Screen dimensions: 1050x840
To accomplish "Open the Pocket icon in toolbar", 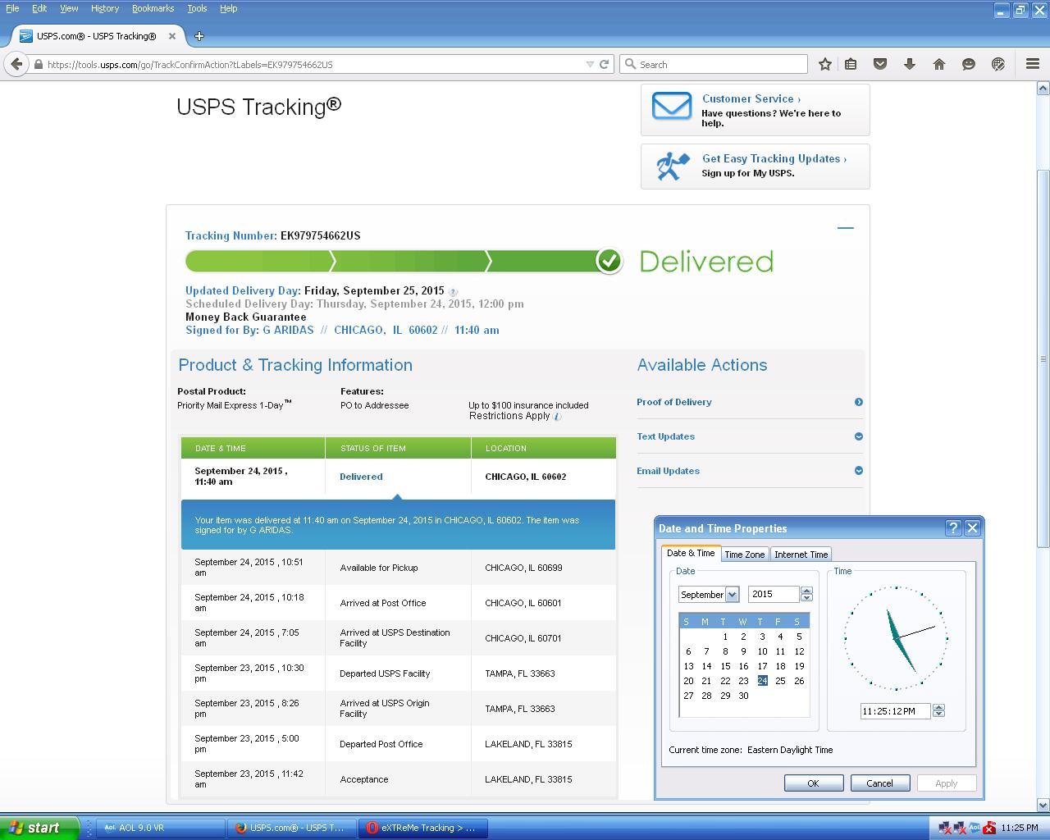I will tap(880, 64).
